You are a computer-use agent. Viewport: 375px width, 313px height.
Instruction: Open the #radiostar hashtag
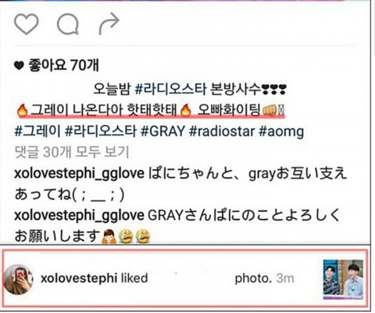pos(222,131)
